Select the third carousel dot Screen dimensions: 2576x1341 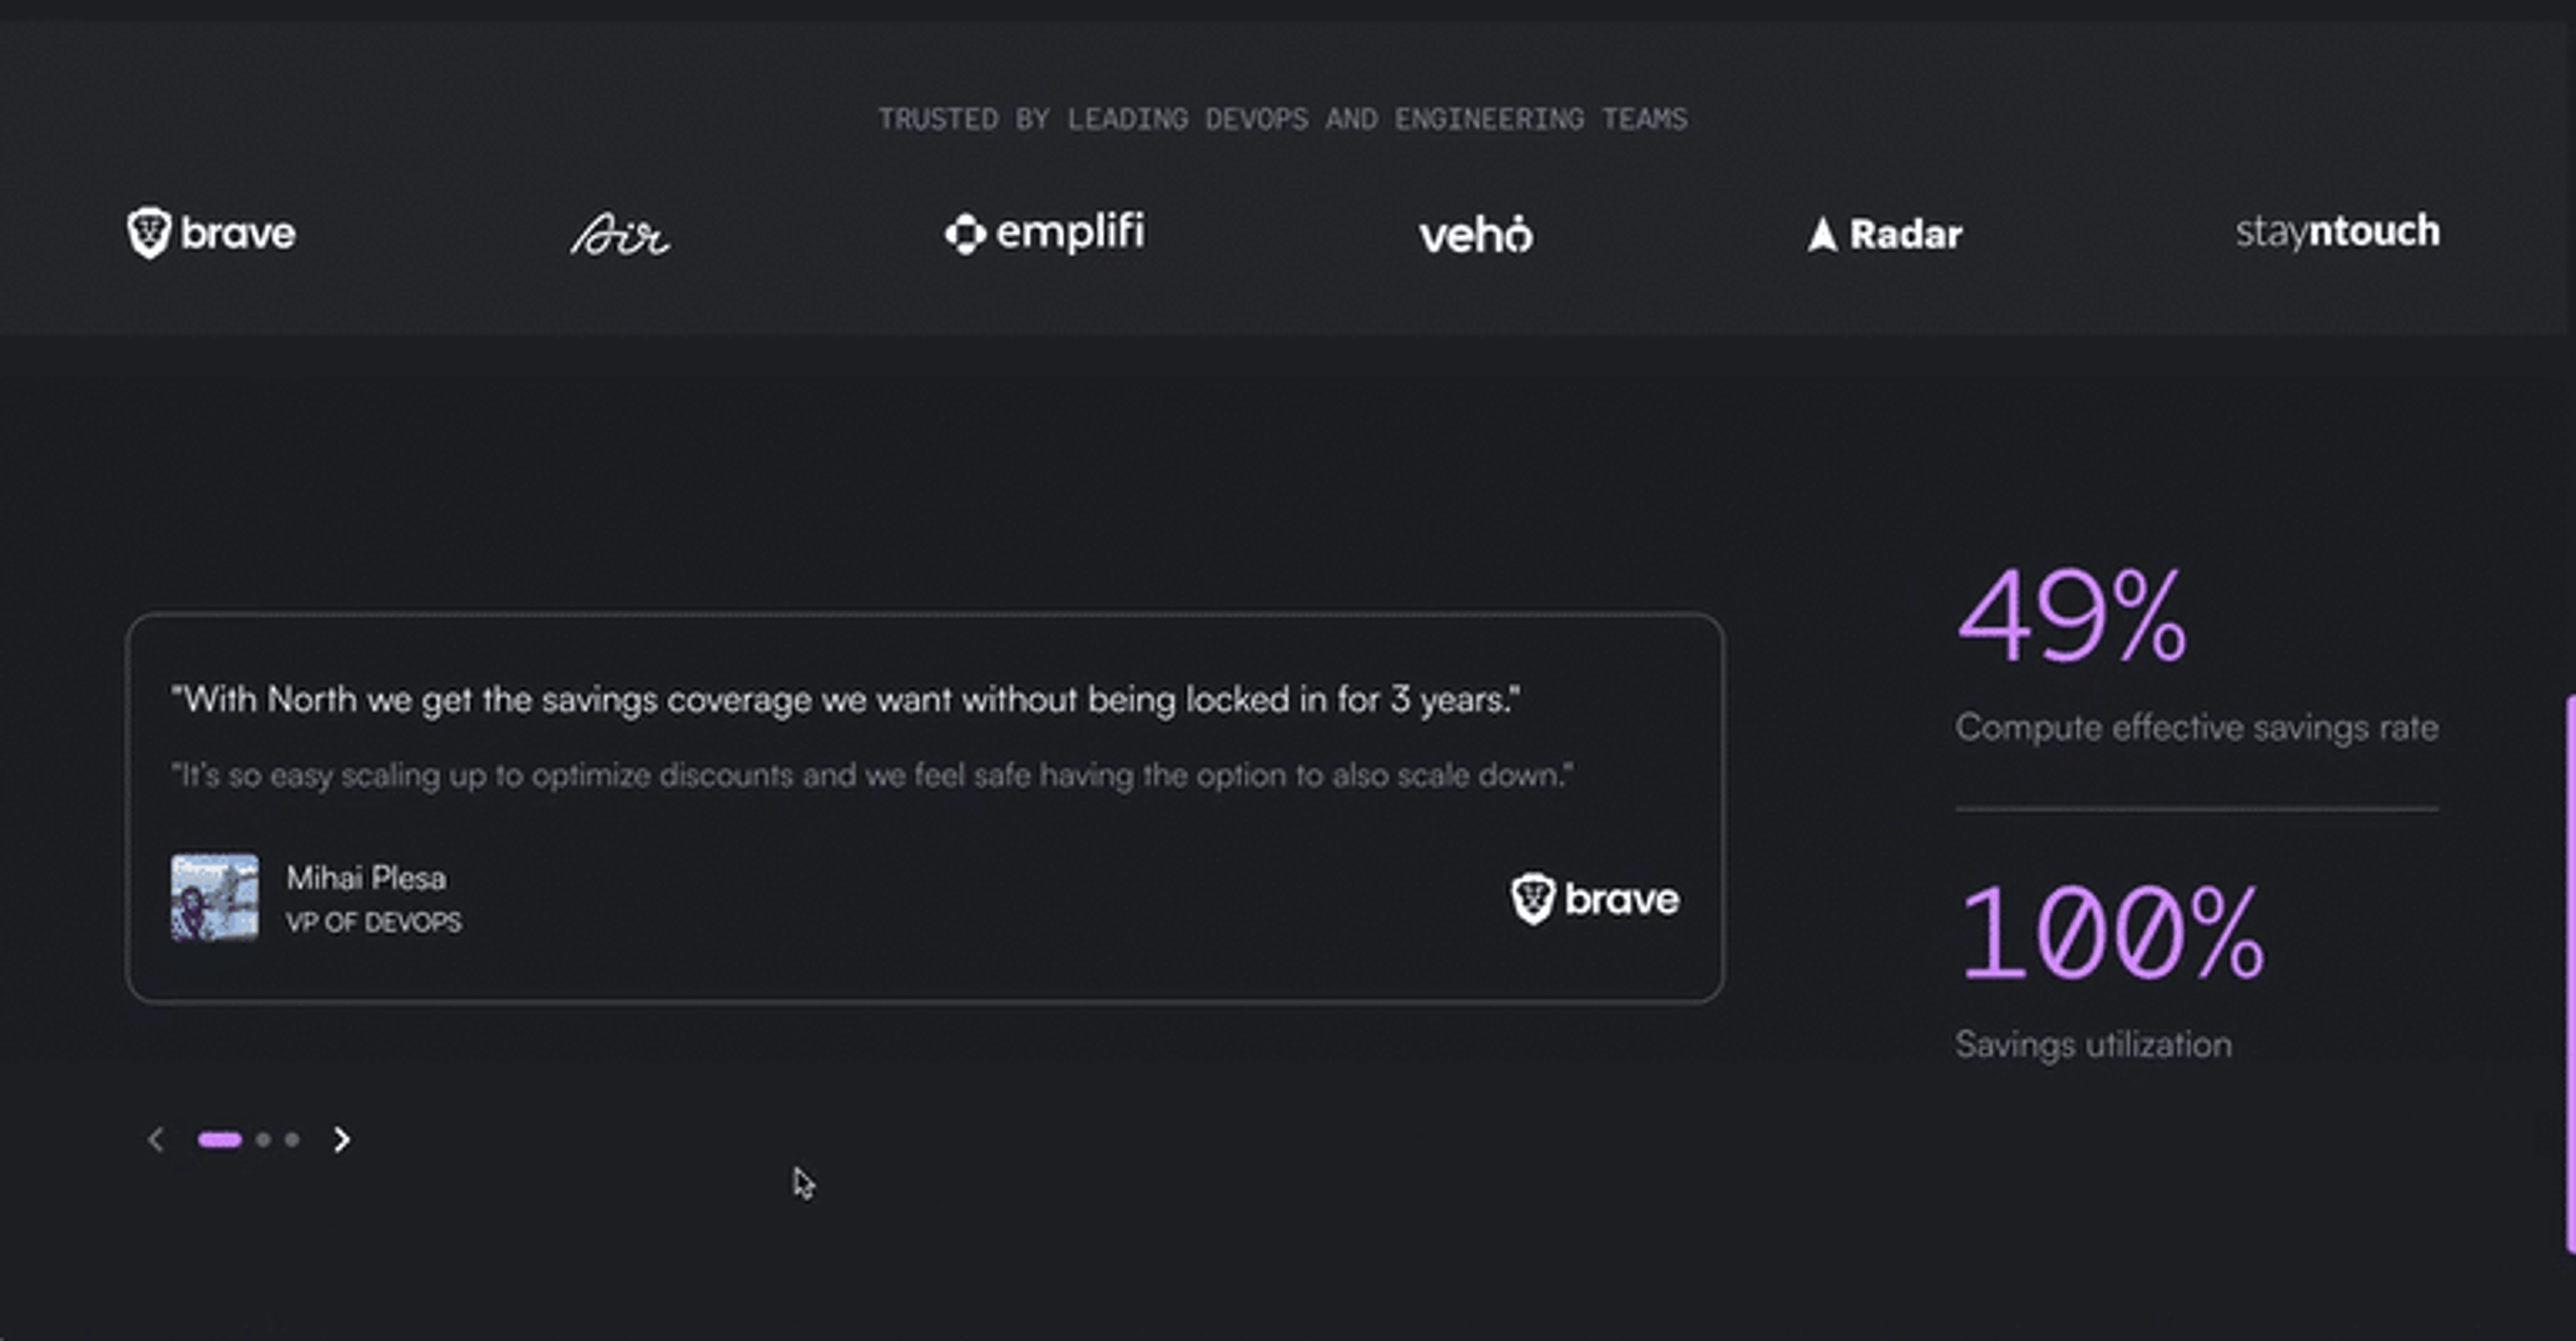[x=292, y=1139]
